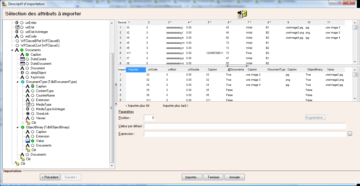
Task: Collapse the expanded Documents tree node
Action: (x=12, y=50)
